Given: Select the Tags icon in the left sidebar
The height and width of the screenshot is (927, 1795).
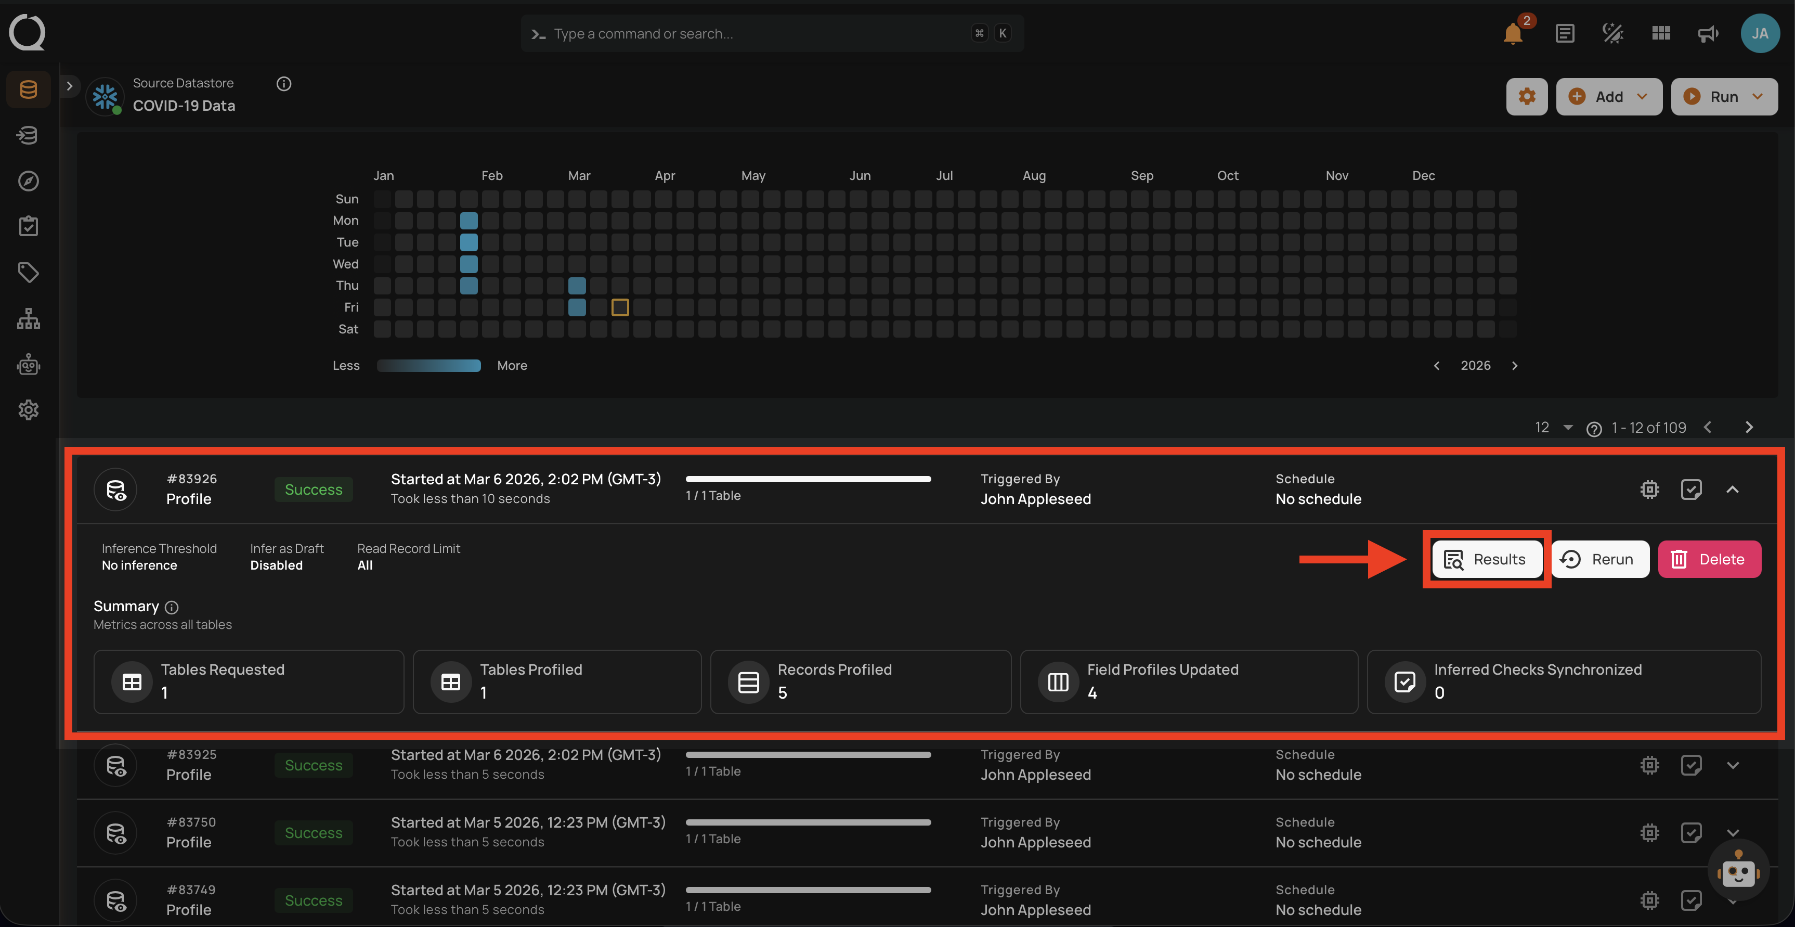Looking at the screenshot, I should [x=28, y=272].
